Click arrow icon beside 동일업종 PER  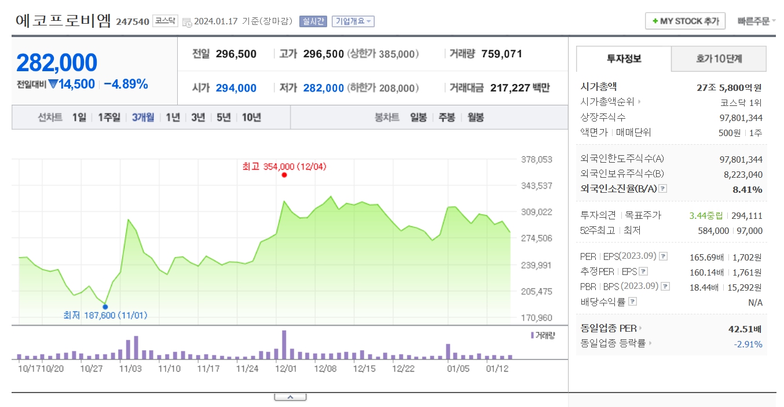click(640, 328)
